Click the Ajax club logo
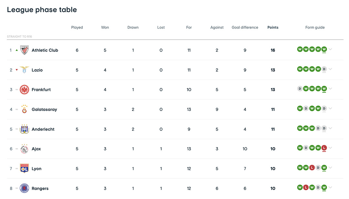The image size is (349, 199). point(24,149)
